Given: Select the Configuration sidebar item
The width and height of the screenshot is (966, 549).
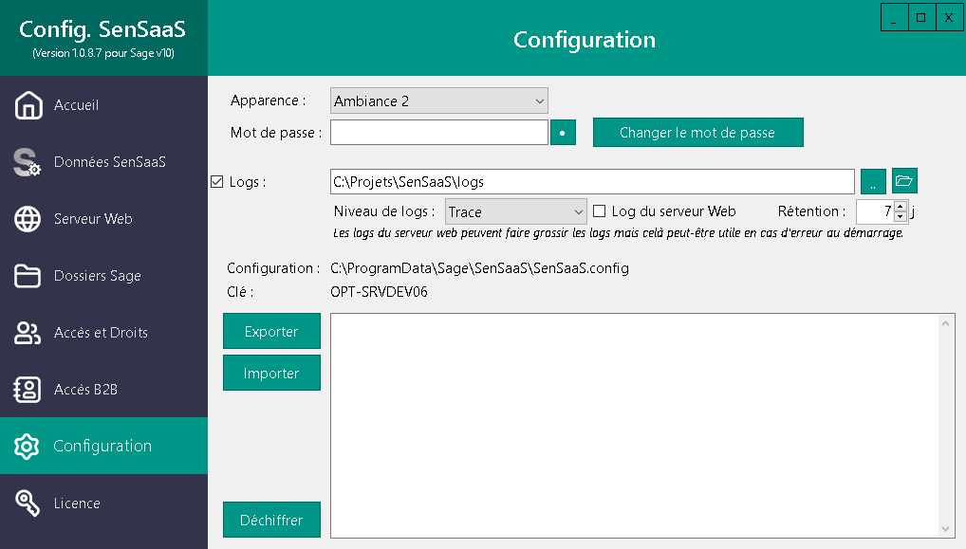Looking at the screenshot, I should coord(102,446).
